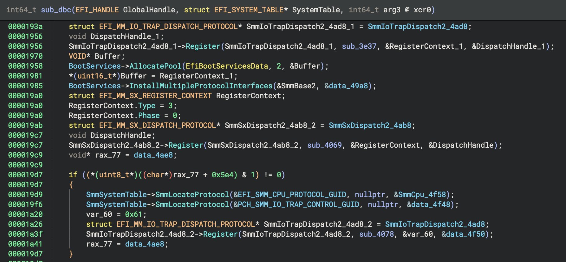The height and width of the screenshot is (262, 566).
Task: Select address 00001a3f in gutter
Action: click(25, 234)
